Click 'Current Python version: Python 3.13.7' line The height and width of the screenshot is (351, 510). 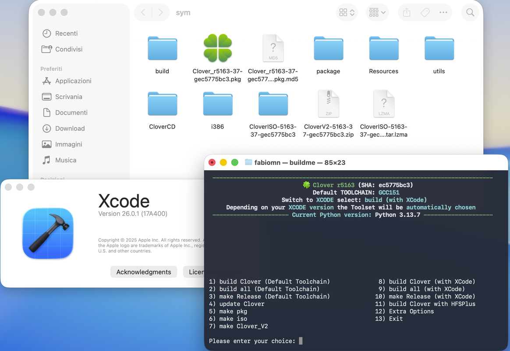click(356, 215)
